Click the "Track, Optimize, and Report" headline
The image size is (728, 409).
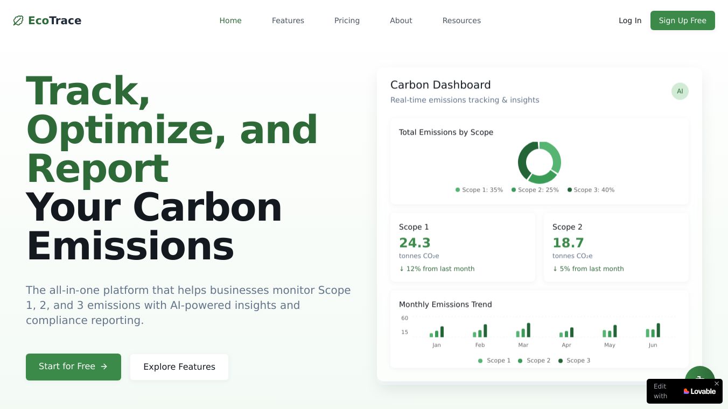172,130
